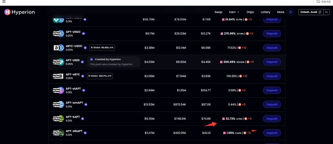Click Hyperion badge beside APT-USDt
333x144 pixels.
[82, 62]
